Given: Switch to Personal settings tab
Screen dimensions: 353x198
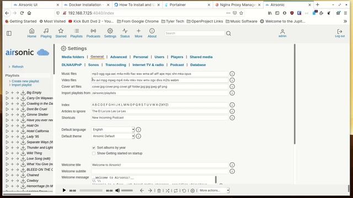Looking at the screenshot, I should point(141,57).
